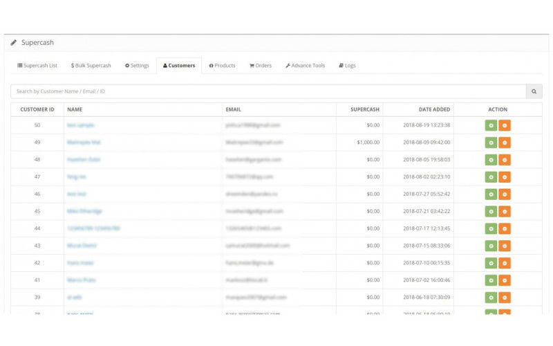Image resolution: width=553 pixels, height=346 pixels.
Task: Click orange minus icon in customer 41 row
Action: click(x=505, y=280)
